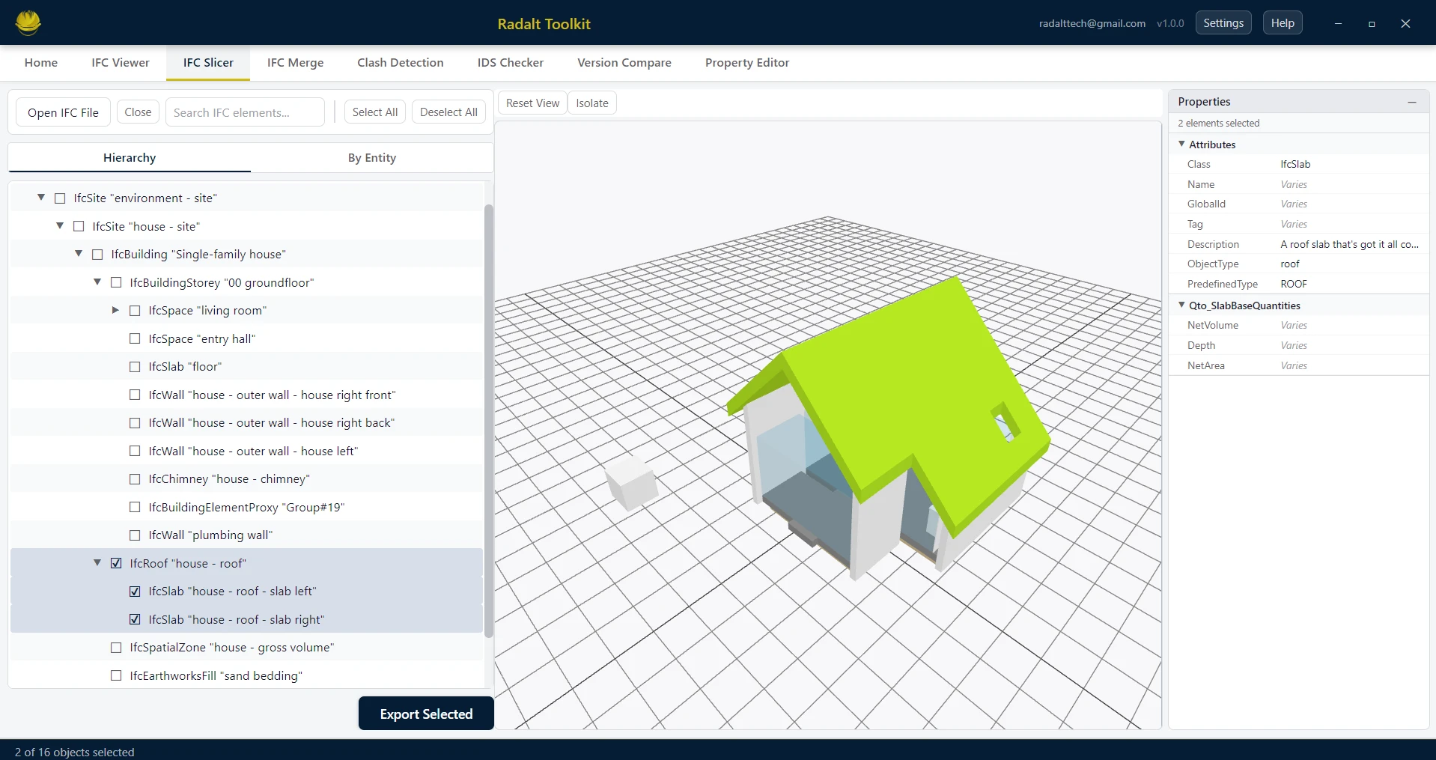Switch to the By Entity tab
This screenshot has height=760, width=1436.
pos(372,157)
